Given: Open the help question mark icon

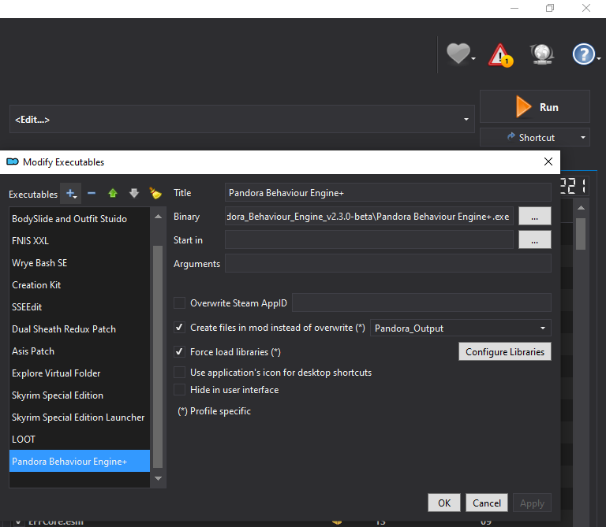Looking at the screenshot, I should (585, 54).
